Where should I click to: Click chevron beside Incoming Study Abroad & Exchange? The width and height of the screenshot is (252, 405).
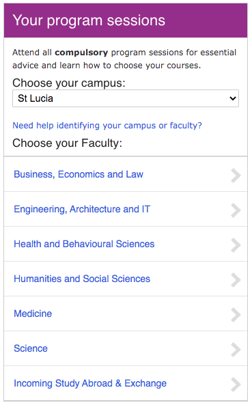pos(236,385)
